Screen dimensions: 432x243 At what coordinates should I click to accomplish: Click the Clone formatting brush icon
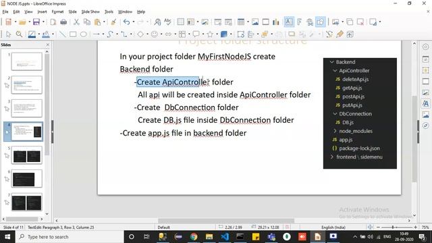113,22
